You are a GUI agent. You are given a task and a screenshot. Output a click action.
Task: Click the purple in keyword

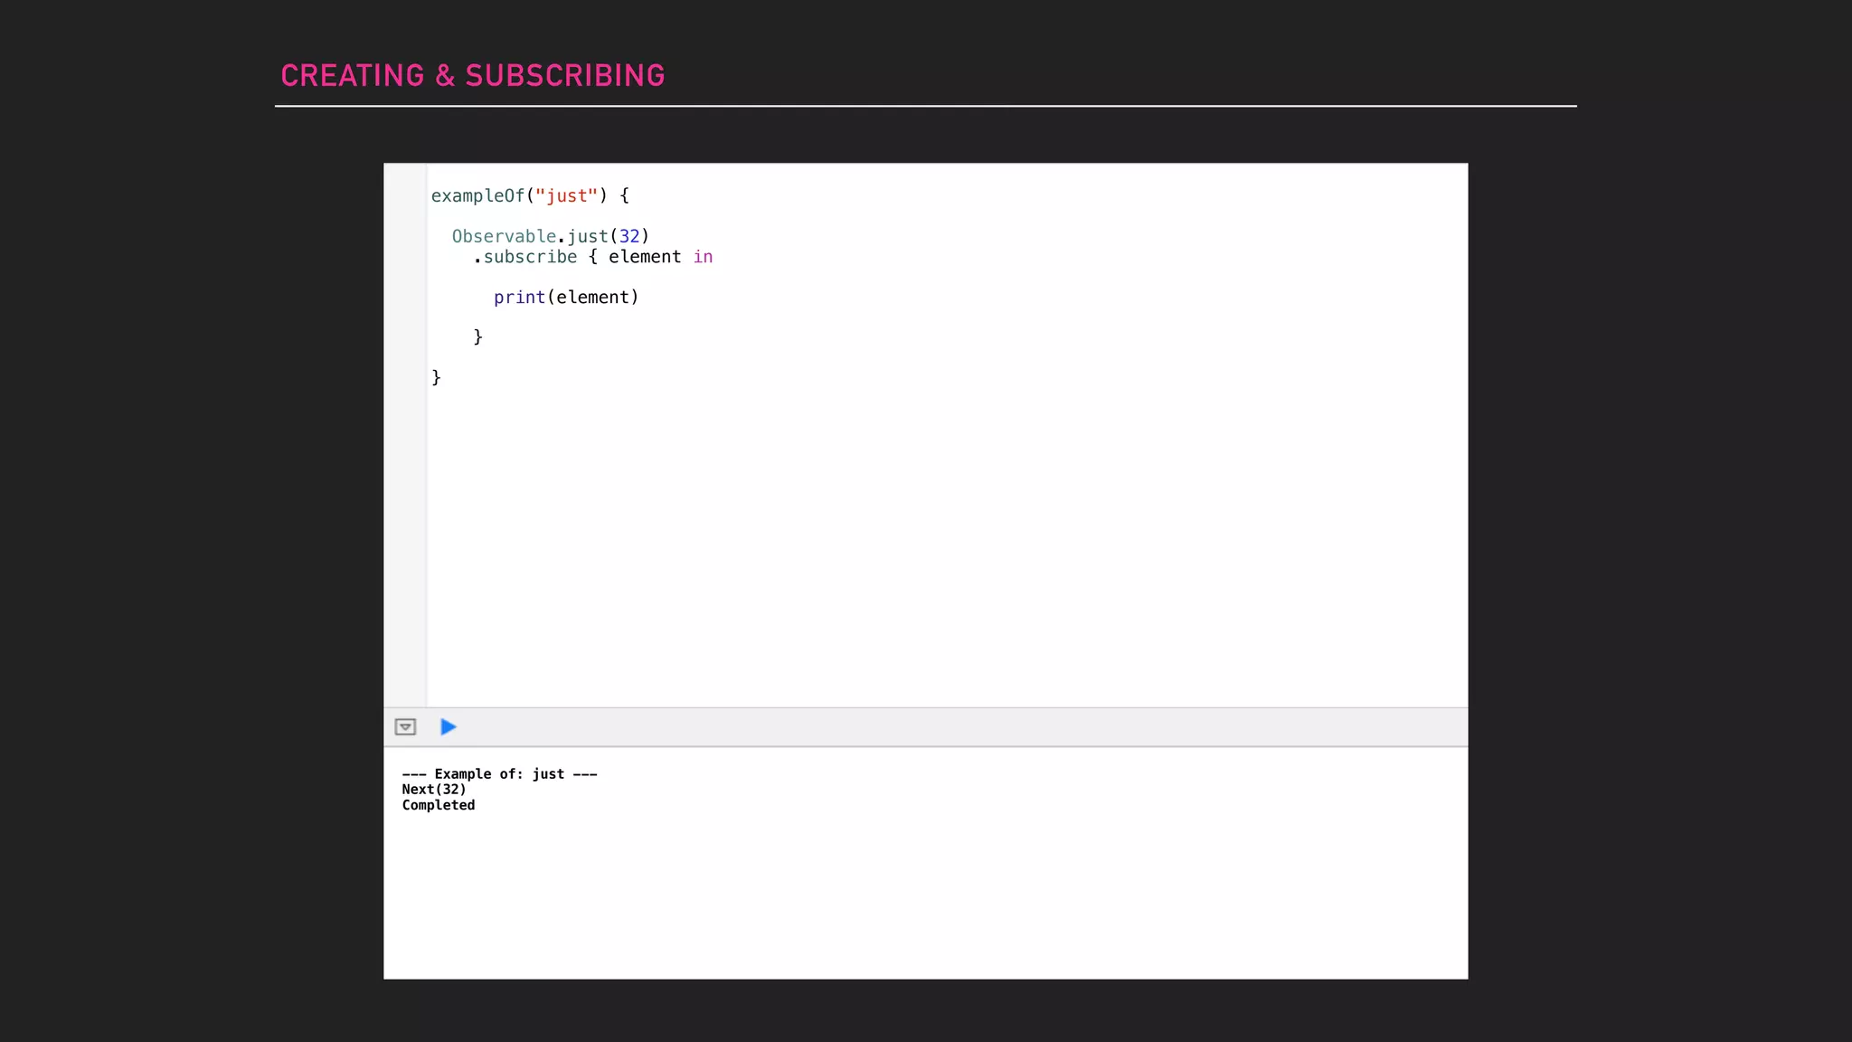tap(703, 257)
